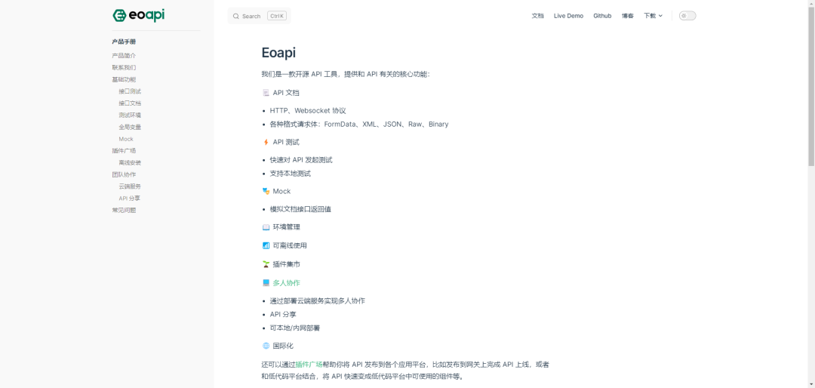This screenshot has width=815, height=388.
Task: Open 接口文档 sidebar page
Action: click(130, 103)
